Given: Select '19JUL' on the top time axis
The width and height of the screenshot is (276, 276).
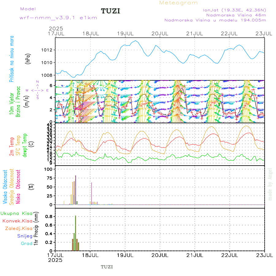Looking at the screenshot, I should click(125, 34).
